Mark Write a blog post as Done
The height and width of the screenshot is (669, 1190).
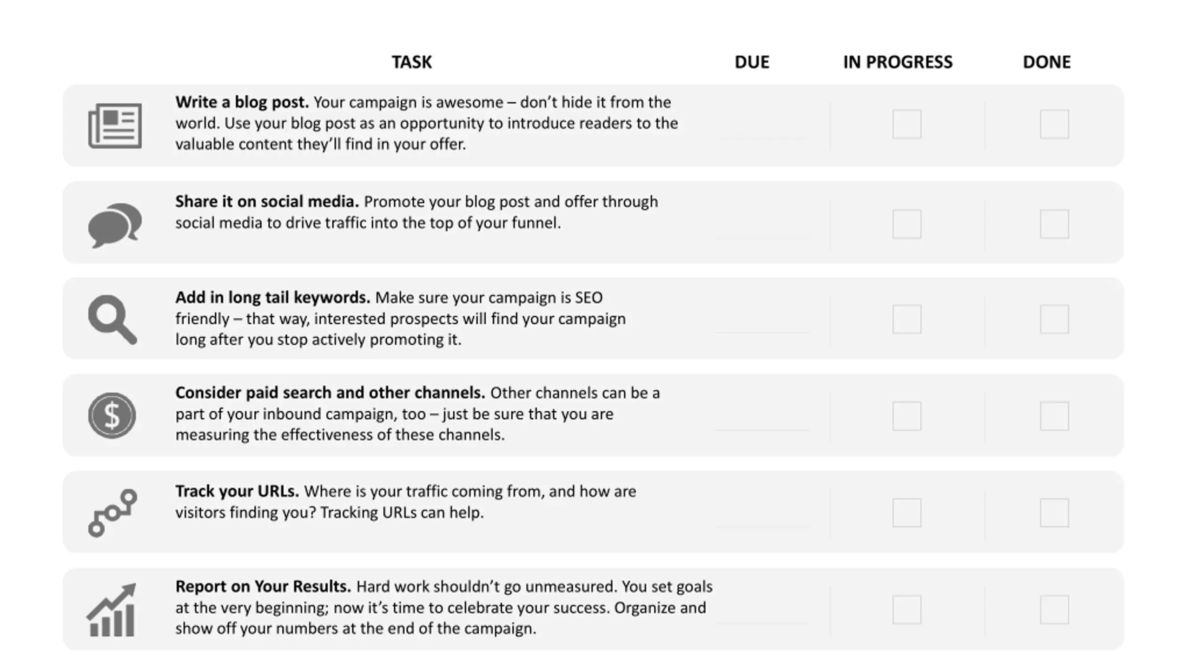pyautogui.click(x=1054, y=124)
